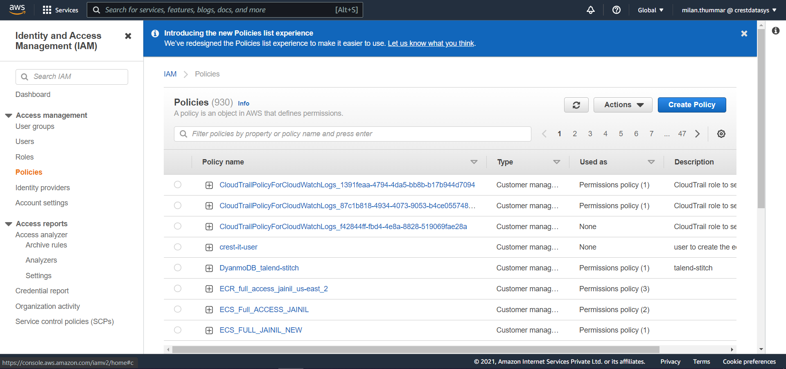Screen dimensions: 786x369
Task: Select the crest-it-user policy radio button
Action: point(178,247)
